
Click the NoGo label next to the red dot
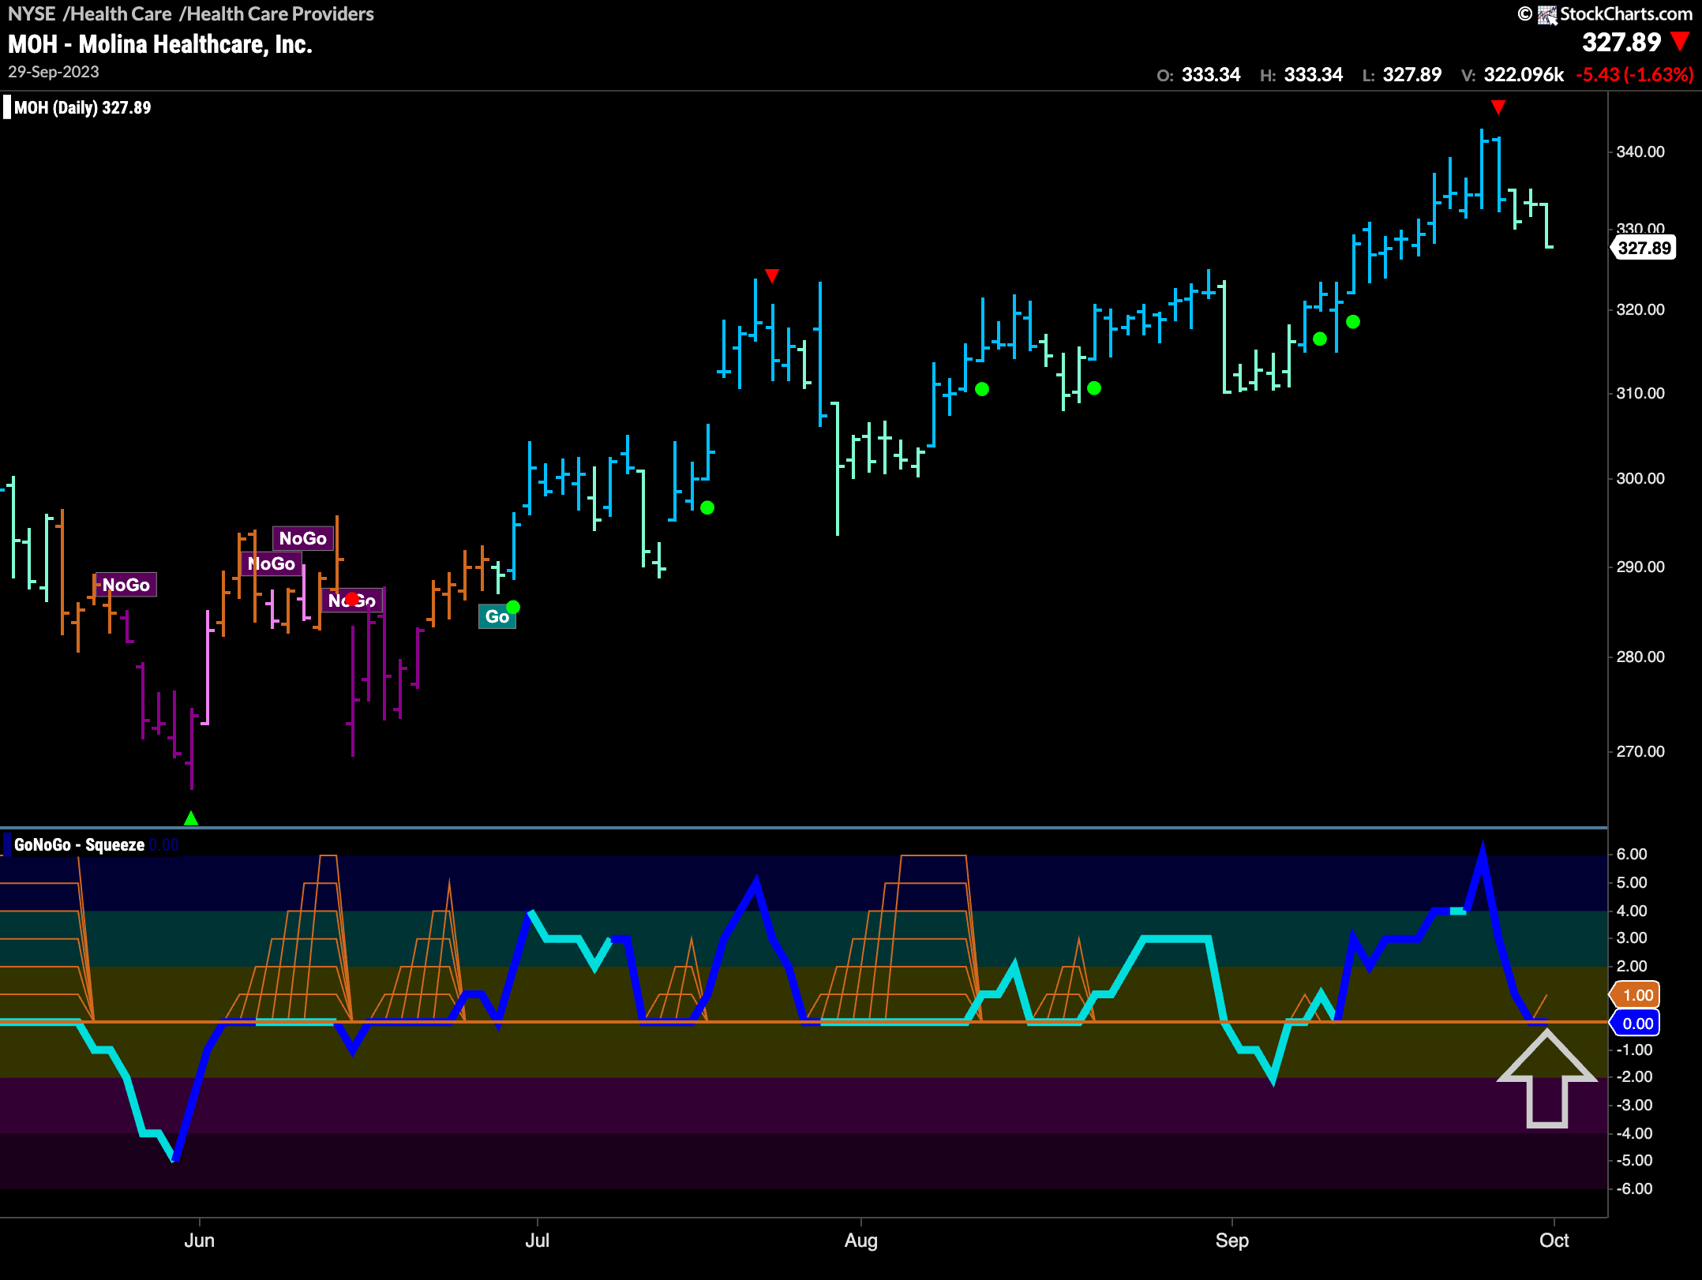(352, 601)
